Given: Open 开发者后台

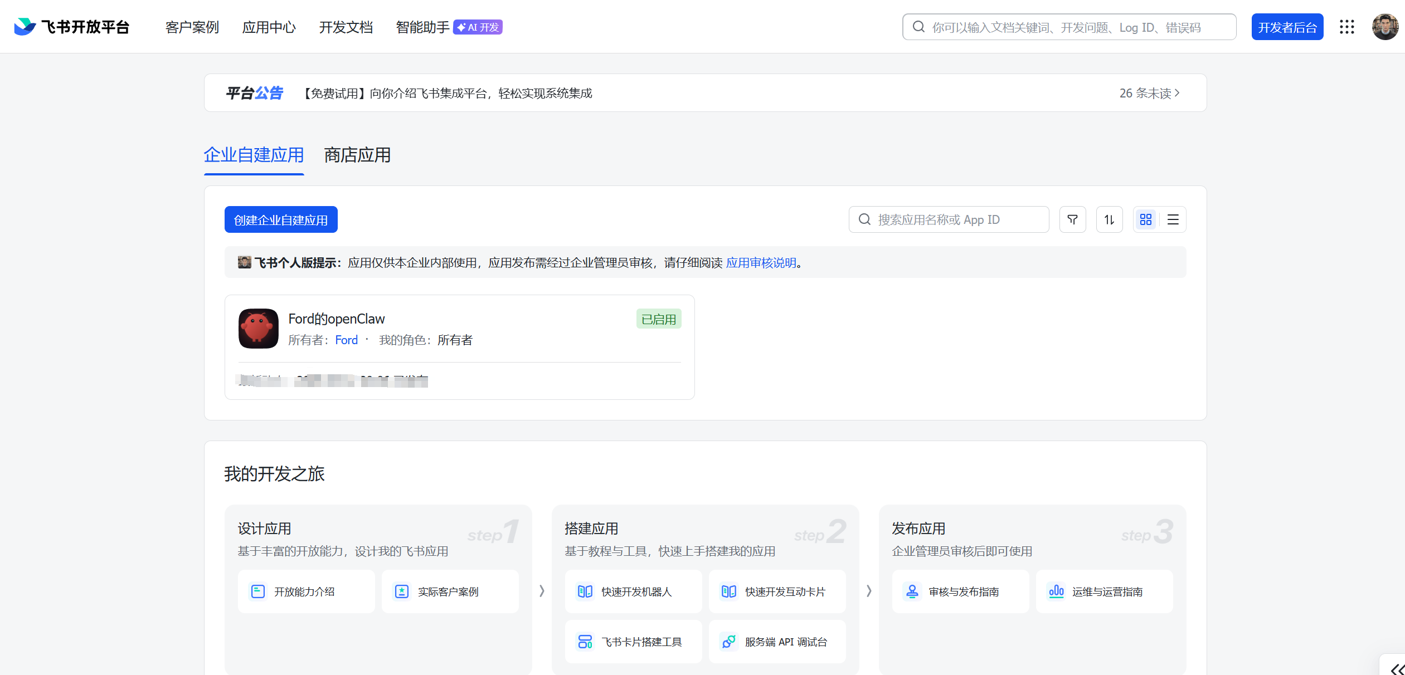Looking at the screenshot, I should [1287, 26].
